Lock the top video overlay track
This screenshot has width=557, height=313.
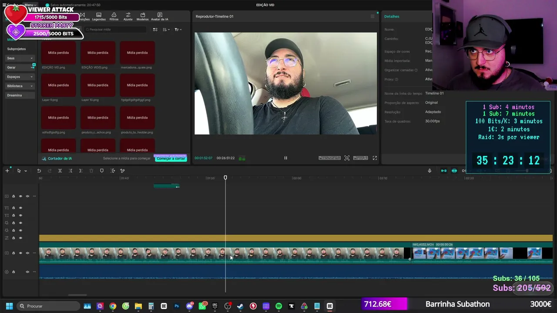coord(13,196)
